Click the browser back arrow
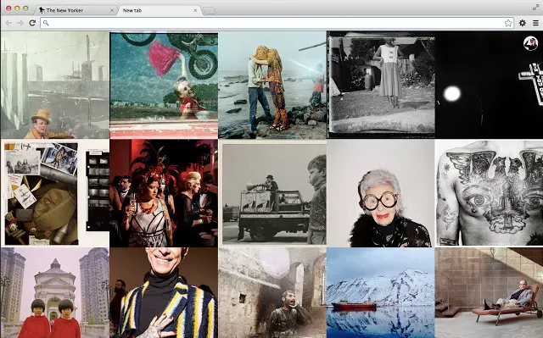Screen dimensions: 543x338 (8, 23)
